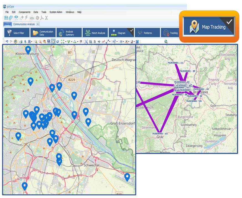The height and width of the screenshot is (198, 242).
Task: Click the document checkmark icon
Action: (x=132, y=42)
